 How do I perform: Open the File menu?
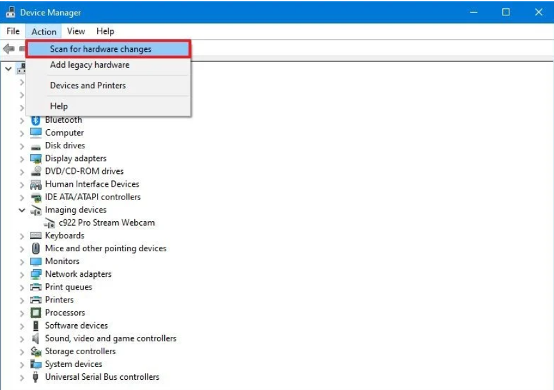tap(13, 31)
